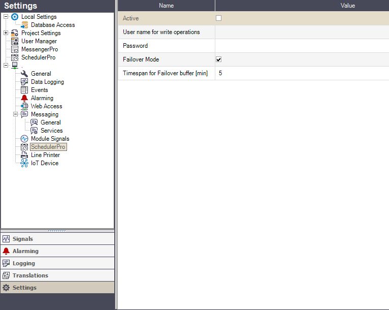Click the 'Active' row label
Viewport: 389px width, 310px height.
[x=131, y=18]
